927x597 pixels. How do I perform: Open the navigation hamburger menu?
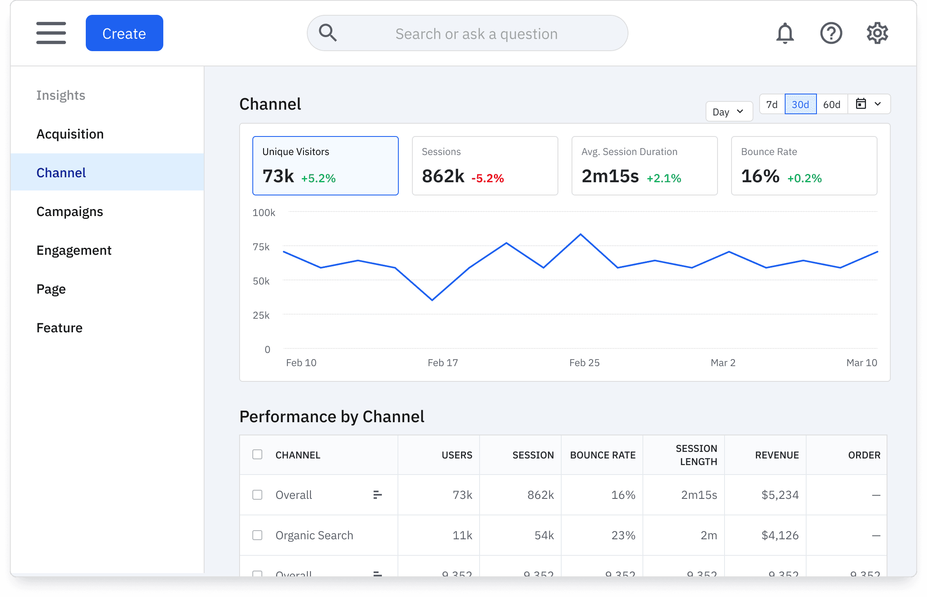click(x=51, y=33)
